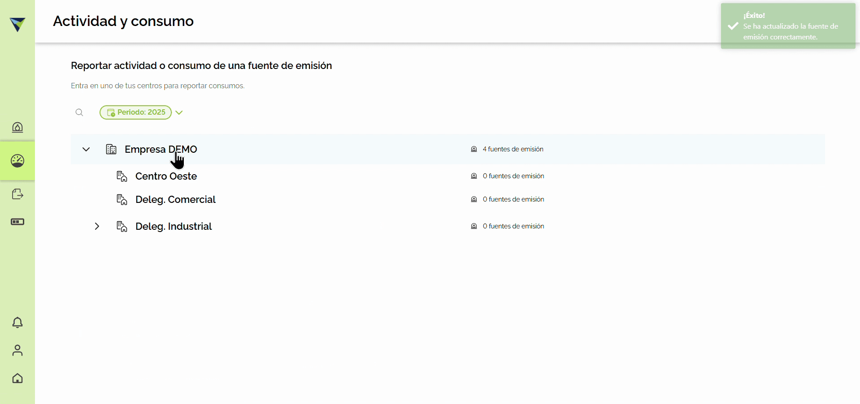
Task: Select the Empresa DEMO row
Action: point(447,149)
